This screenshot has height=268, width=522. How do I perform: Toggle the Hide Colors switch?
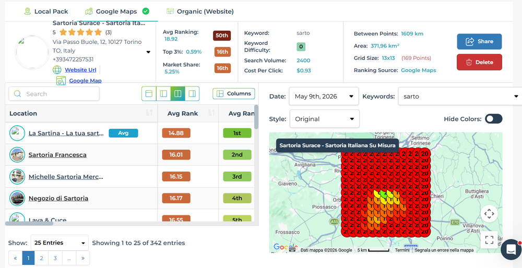[493, 119]
